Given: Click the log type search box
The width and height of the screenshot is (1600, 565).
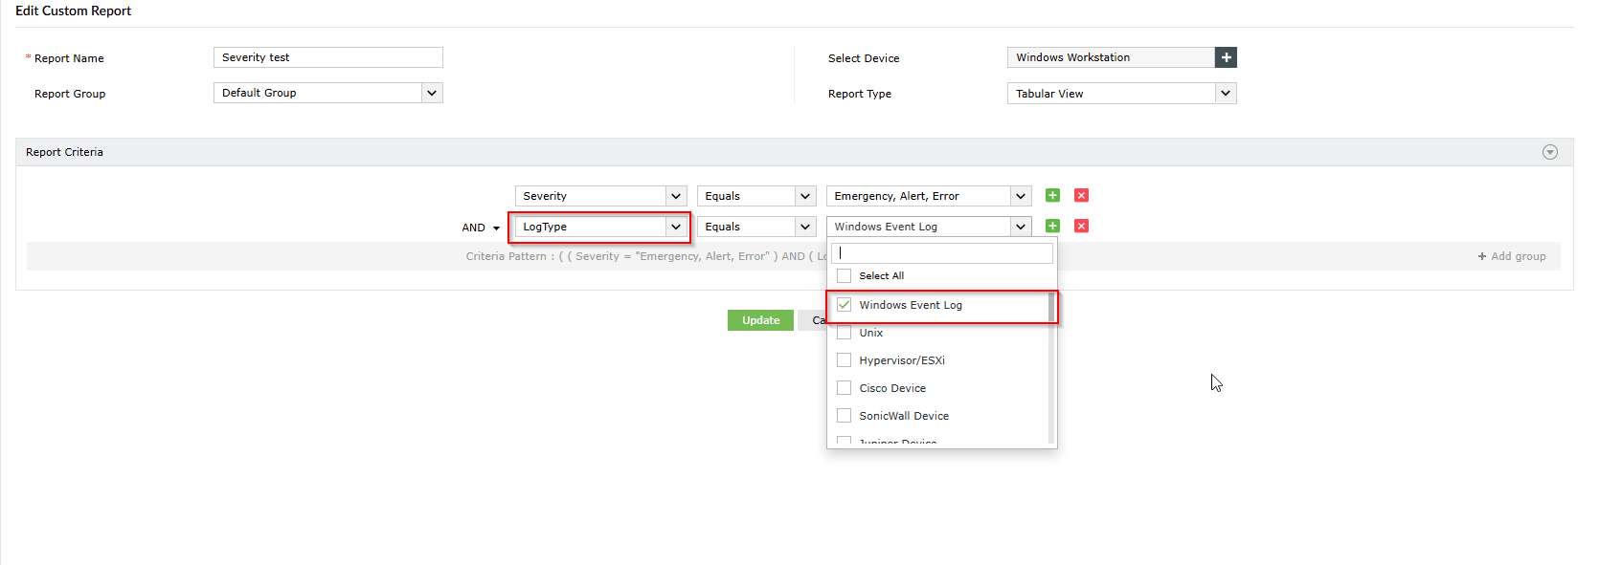Looking at the screenshot, I should [x=942, y=253].
